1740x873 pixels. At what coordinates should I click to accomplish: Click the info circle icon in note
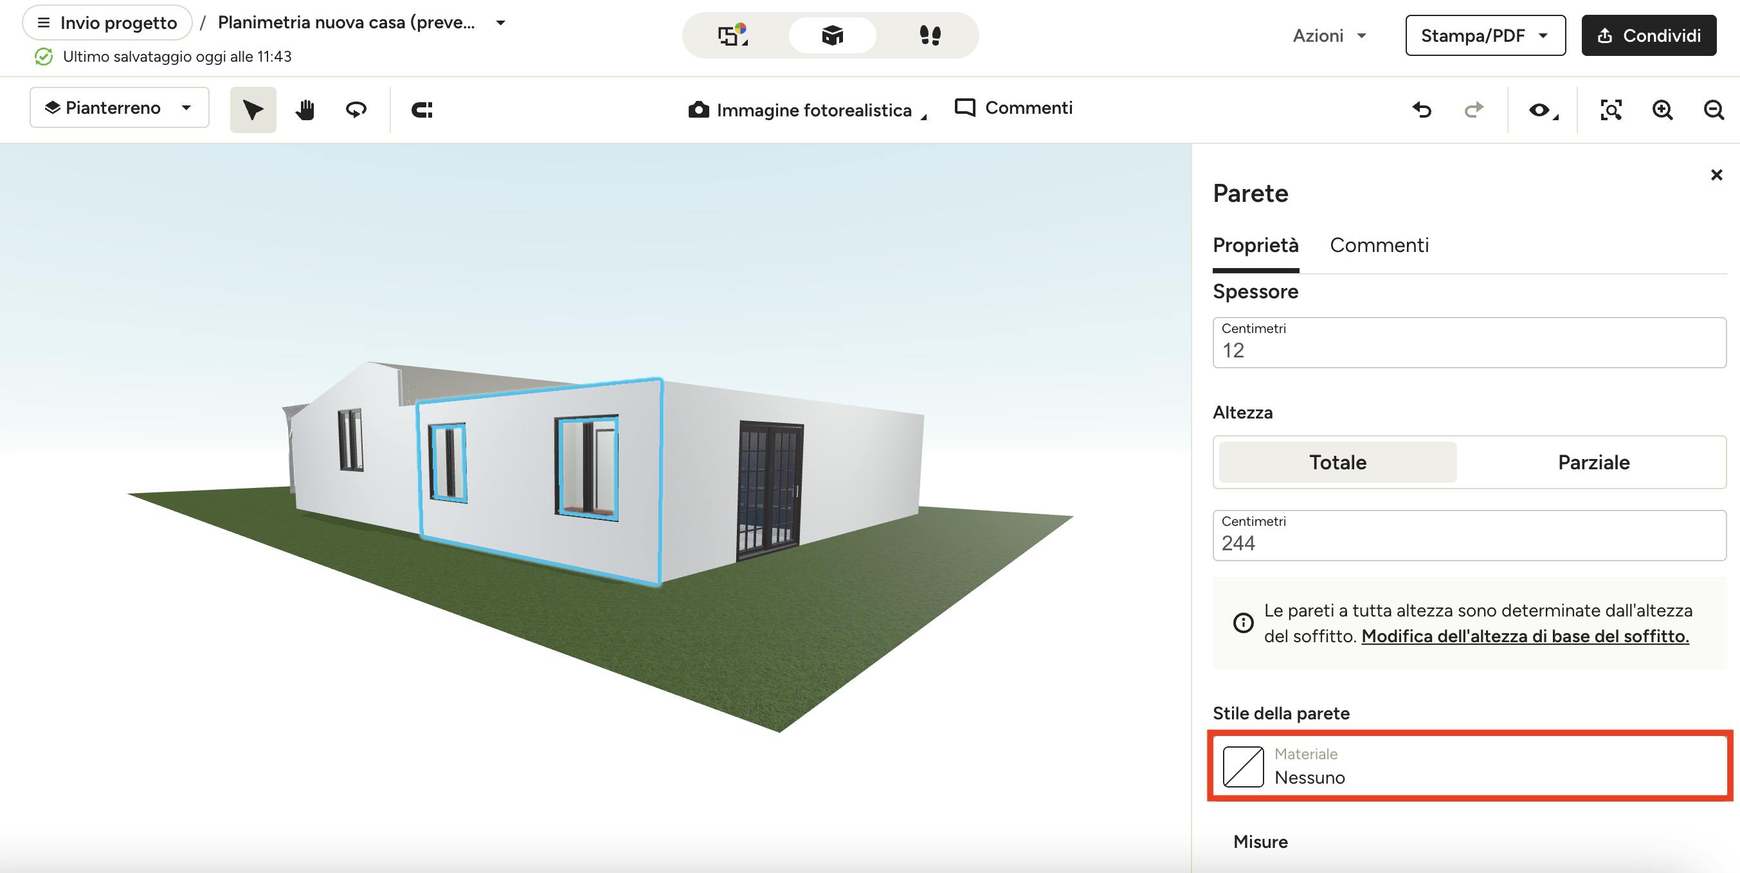(x=1244, y=622)
